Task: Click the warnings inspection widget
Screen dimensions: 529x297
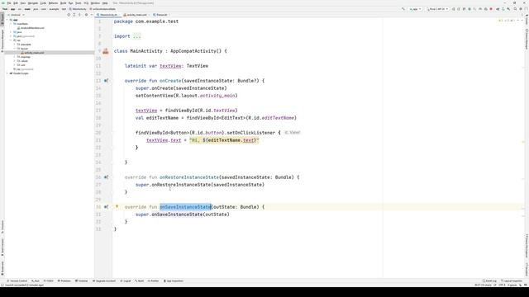Action: click(x=506, y=21)
